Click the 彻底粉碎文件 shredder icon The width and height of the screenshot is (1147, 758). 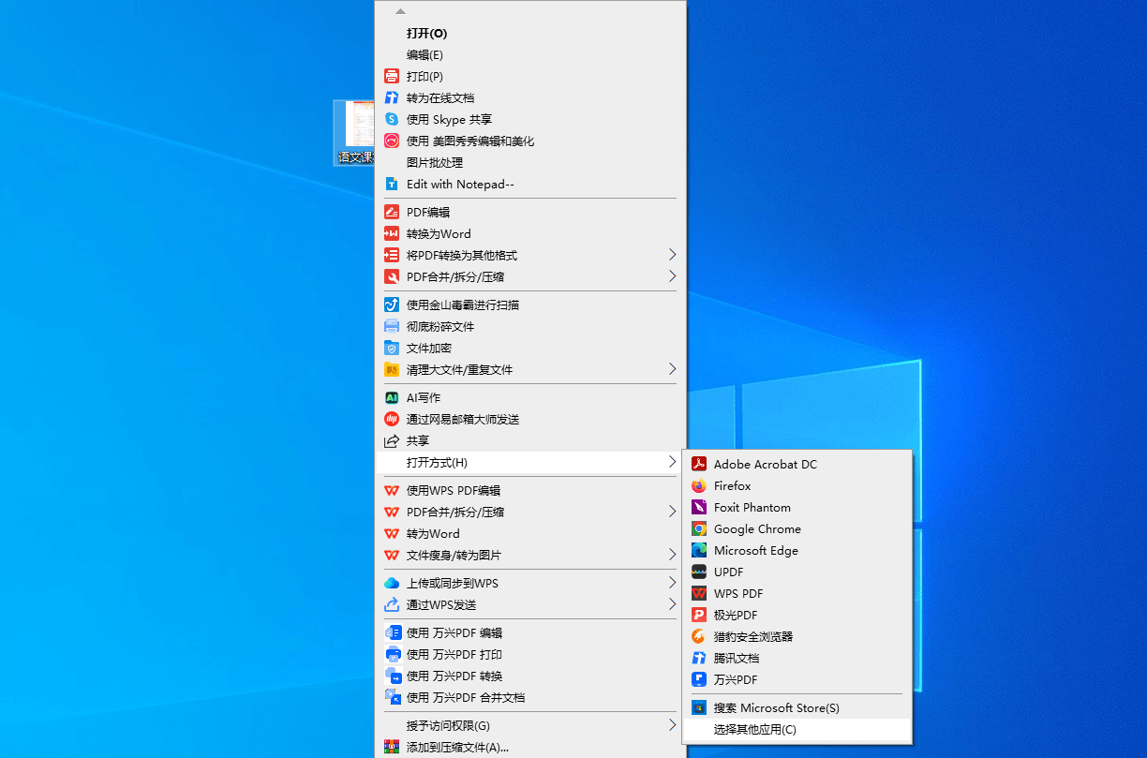pyautogui.click(x=392, y=327)
